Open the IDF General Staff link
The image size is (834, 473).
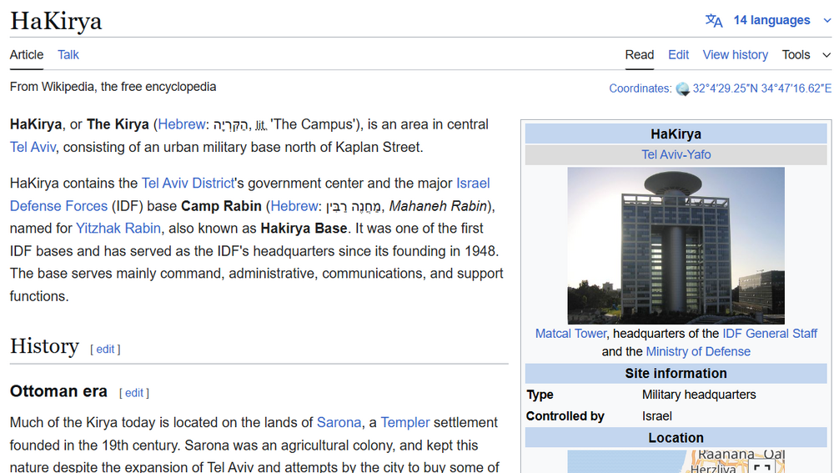coord(770,334)
